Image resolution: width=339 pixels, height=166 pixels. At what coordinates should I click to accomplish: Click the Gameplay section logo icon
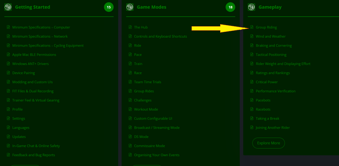tap(252, 7)
